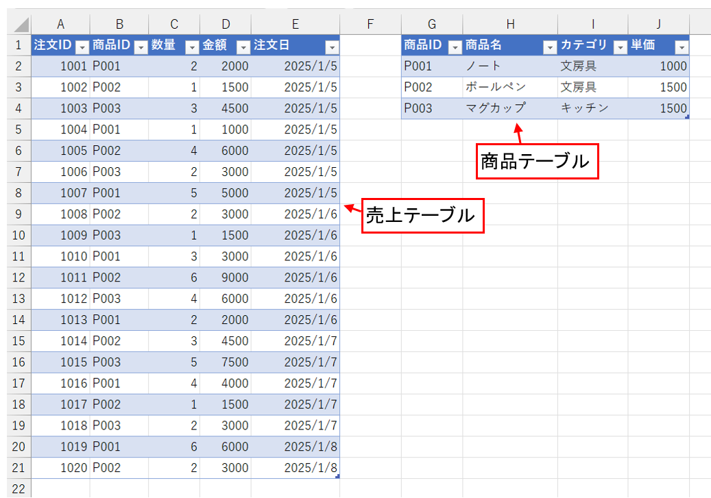This screenshot has height=498, width=711.
Task: Click the 商品テーブル text box label
Action: [x=538, y=161]
